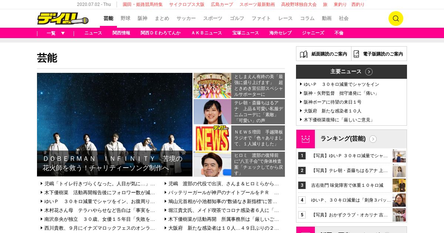The image size is (444, 233).
Task: Click the rank 2 number badge
Action: tap(302, 170)
